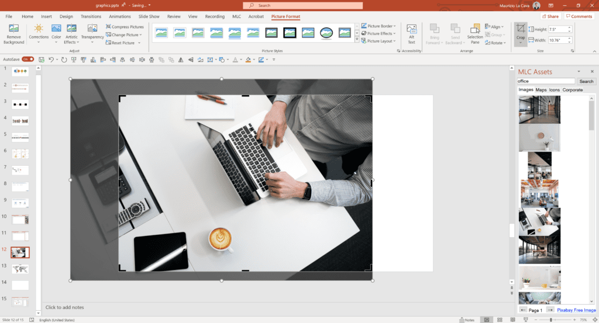599x323 pixels.
Task: Toggle the AutoSave switch off
Action: click(27, 60)
